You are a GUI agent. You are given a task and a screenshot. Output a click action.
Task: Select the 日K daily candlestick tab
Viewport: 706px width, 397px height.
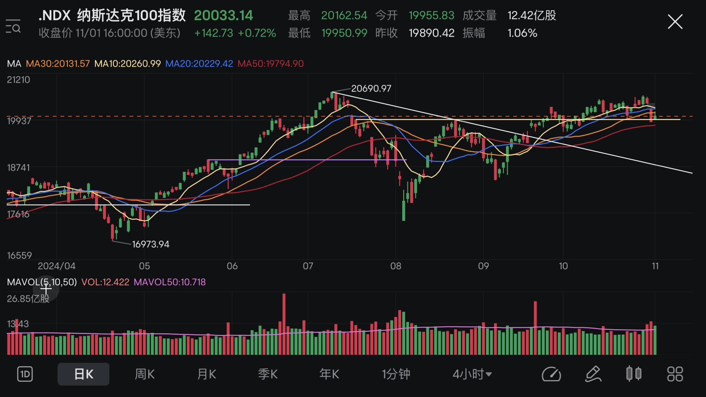click(83, 374)
